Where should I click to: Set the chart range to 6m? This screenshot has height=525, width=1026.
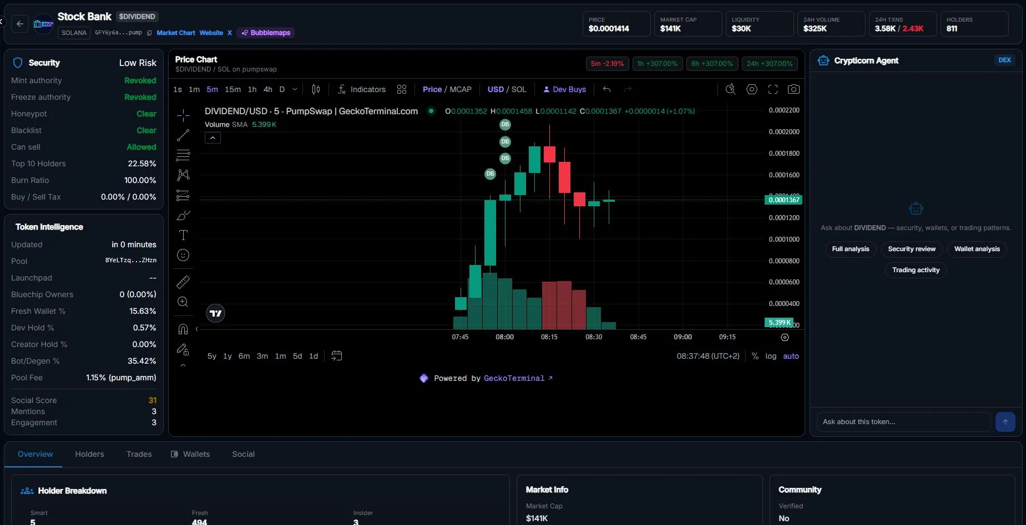point(244,356)
